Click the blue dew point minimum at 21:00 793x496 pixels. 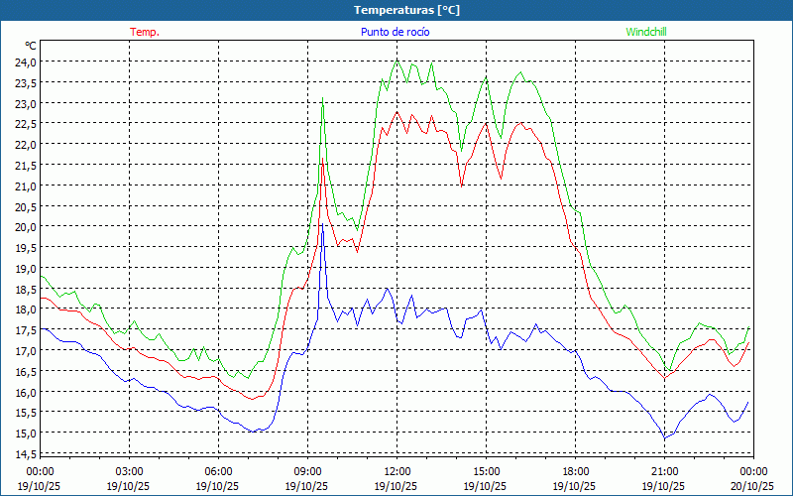tap(665, 437)
